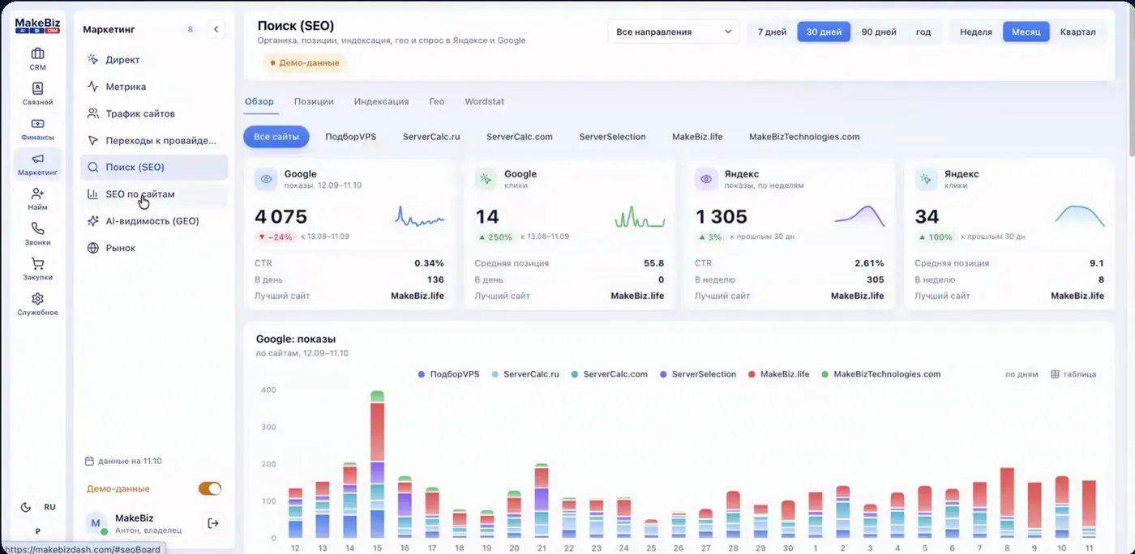1135x554 pixels.
Task: Open AI-видимость (GEO) menu item
Action: coord(154,221)
